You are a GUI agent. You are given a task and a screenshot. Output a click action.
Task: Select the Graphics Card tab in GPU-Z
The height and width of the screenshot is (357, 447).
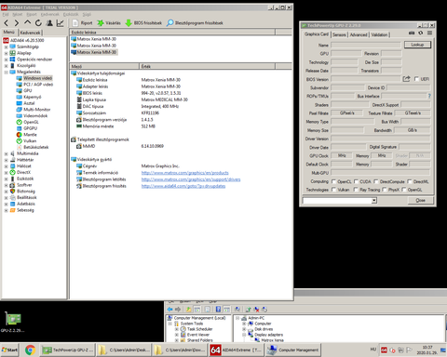tap(317, 34)
